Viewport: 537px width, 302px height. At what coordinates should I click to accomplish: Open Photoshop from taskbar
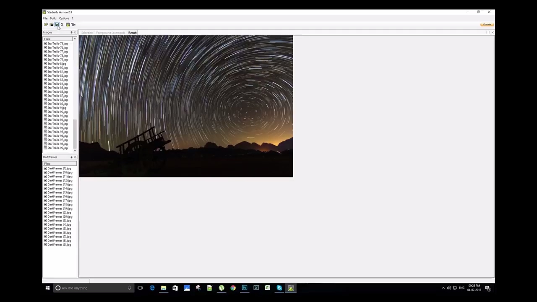click(x=245, y=288)
